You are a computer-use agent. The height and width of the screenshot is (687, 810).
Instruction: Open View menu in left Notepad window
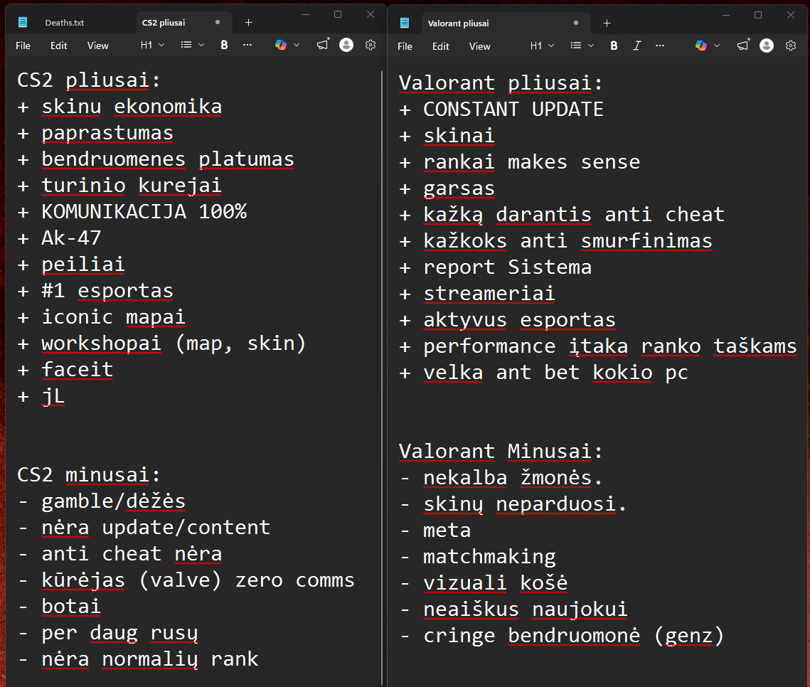pos(97,46)
